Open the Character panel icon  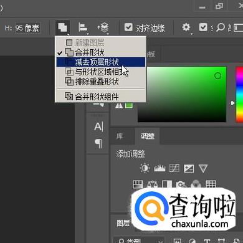(x=98, y=126)
